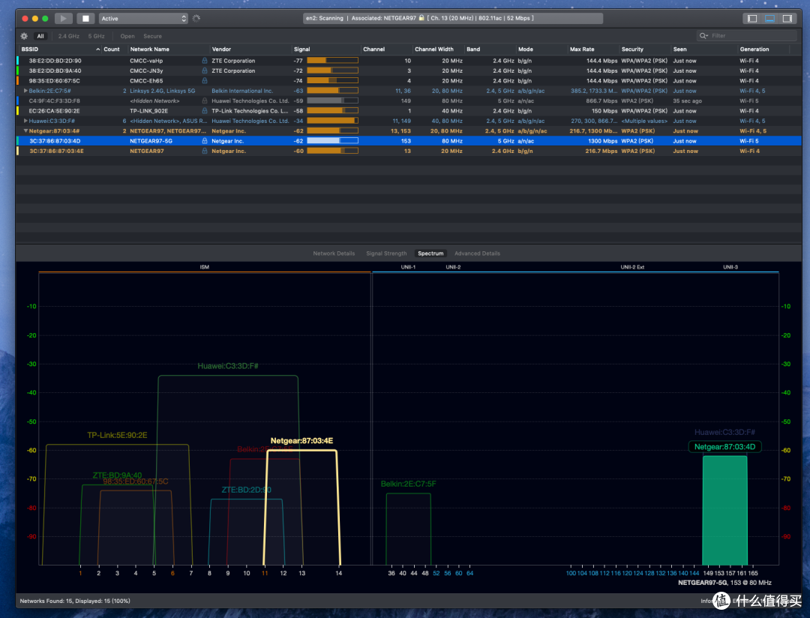
Task: Expand the Belkin:2E:C7:5# network group
Action: tap(25, 91)
